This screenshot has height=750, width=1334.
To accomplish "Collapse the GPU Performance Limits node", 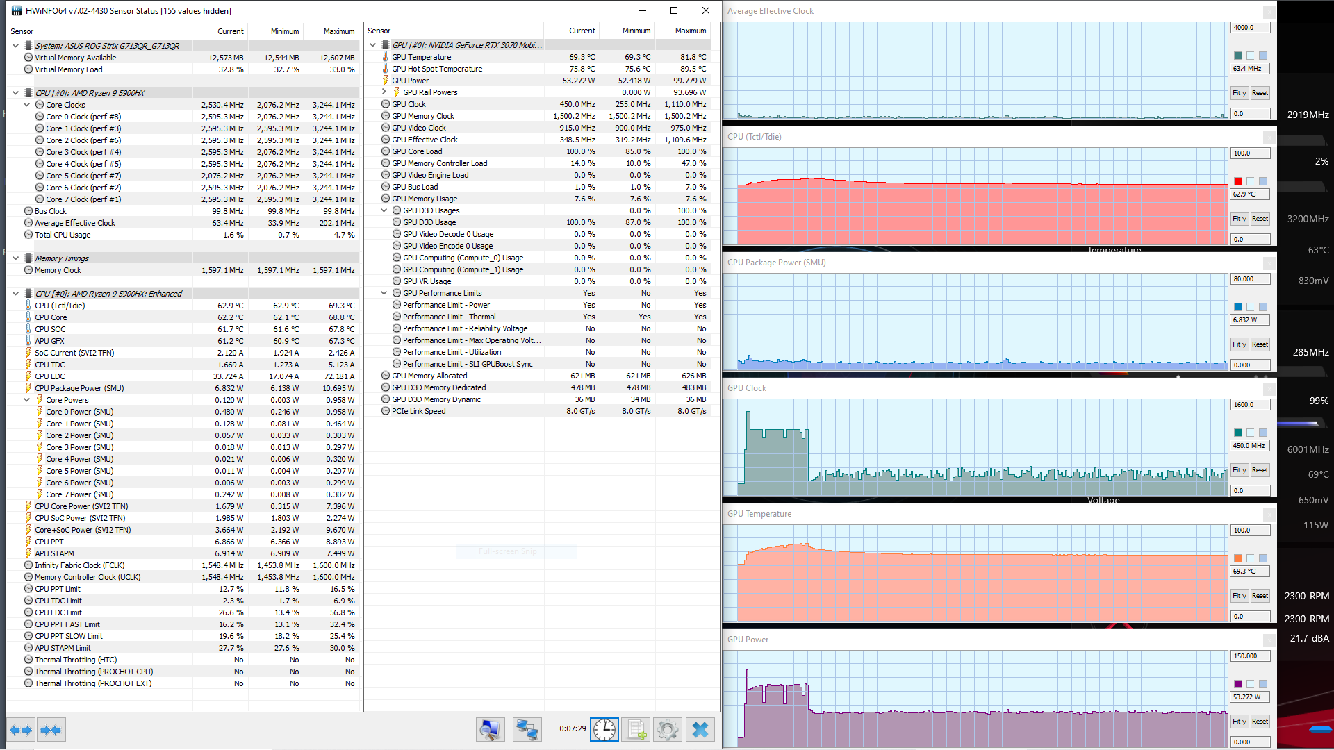I will (384, 293).
